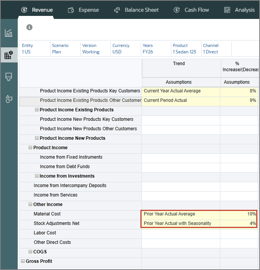Change the Entity 1 US selection
Screen dimensions: 260x270
[x=35, y=49]
